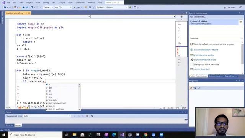
Task: Click the Navigate Backward icon in toolbar
Action: (x=5, y=7)
